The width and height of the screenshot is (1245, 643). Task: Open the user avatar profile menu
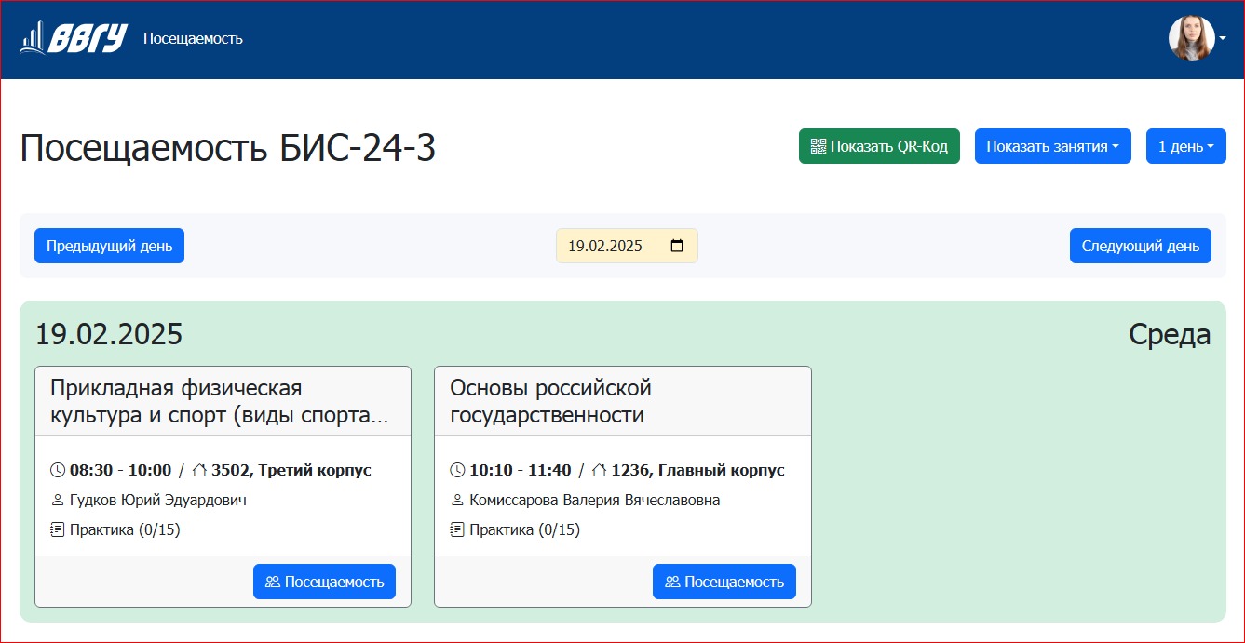tap(1192, 38)
